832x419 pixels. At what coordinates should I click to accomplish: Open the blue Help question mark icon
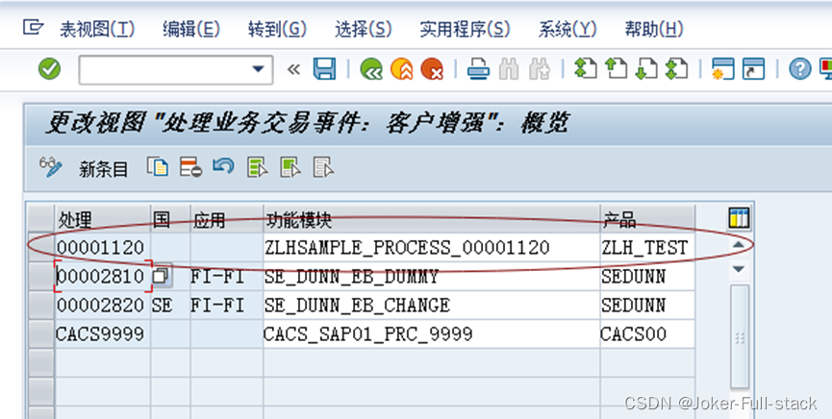tap(799, 69)
